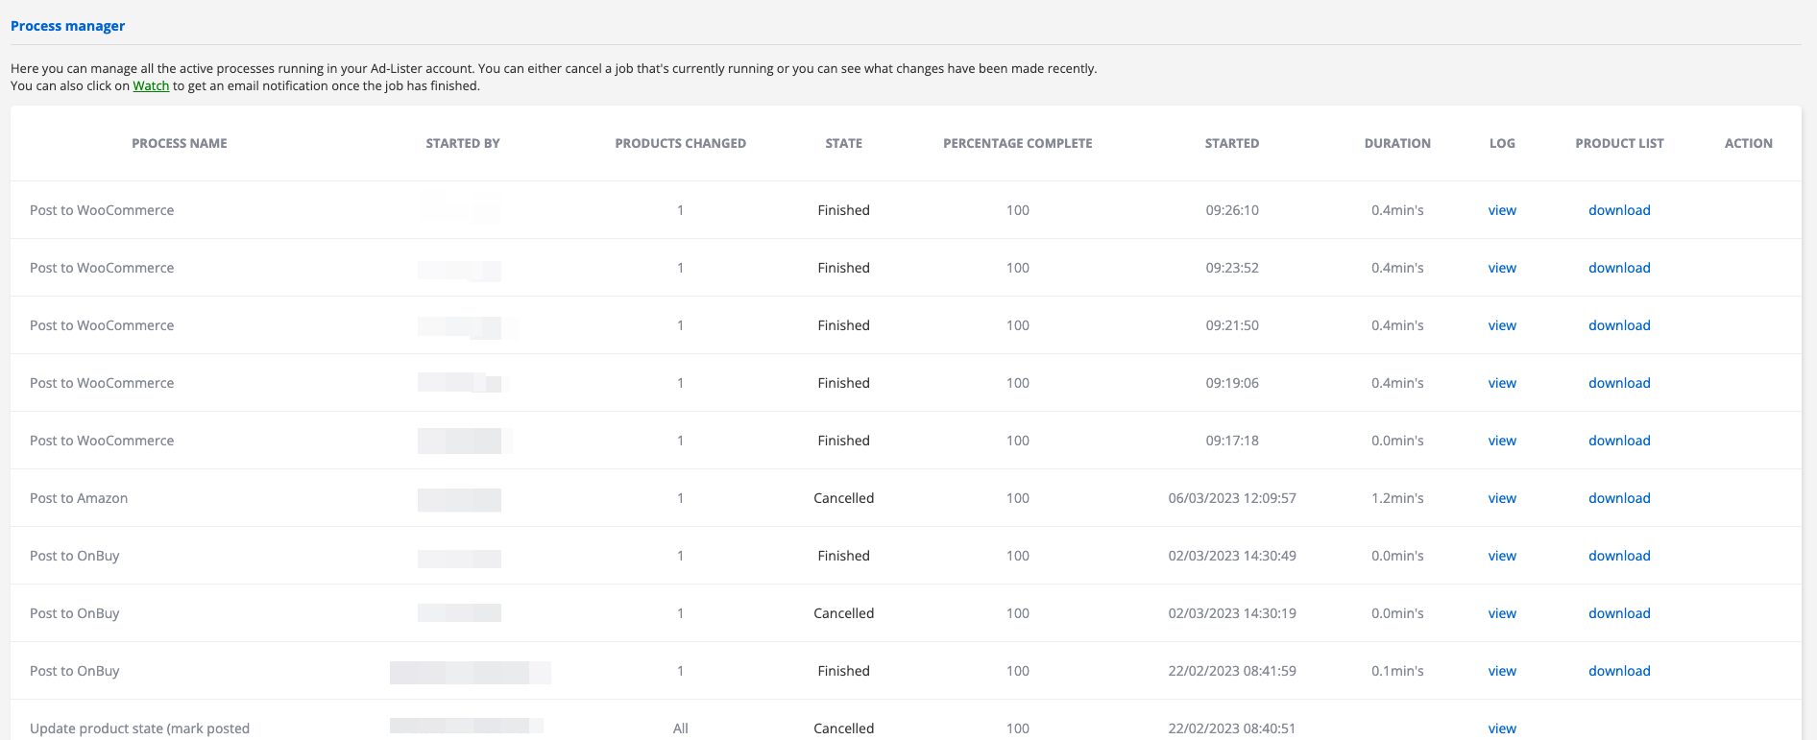Image resolution: width=1817 pixels, height=740 pixels.
Task: Download product list for 09:26:10 process
Action: pyautogui.click(x=1619, y=210)
